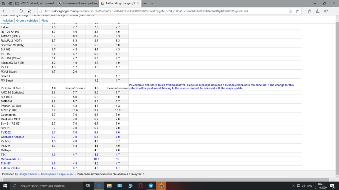Select the Merkava 10.3 rating value
This screenshot has width=339, height=190.
96,159
